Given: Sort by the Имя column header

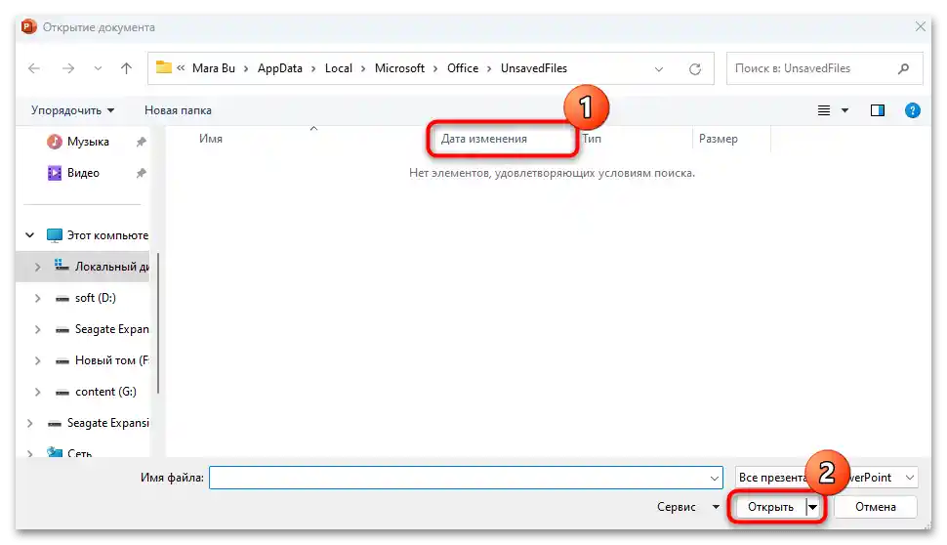Looking at the screenshot, I should [x=211, y=139].
